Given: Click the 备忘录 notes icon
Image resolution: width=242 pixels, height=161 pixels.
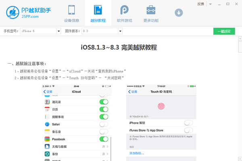Looking at the screenshot, I should click(47, 132).
